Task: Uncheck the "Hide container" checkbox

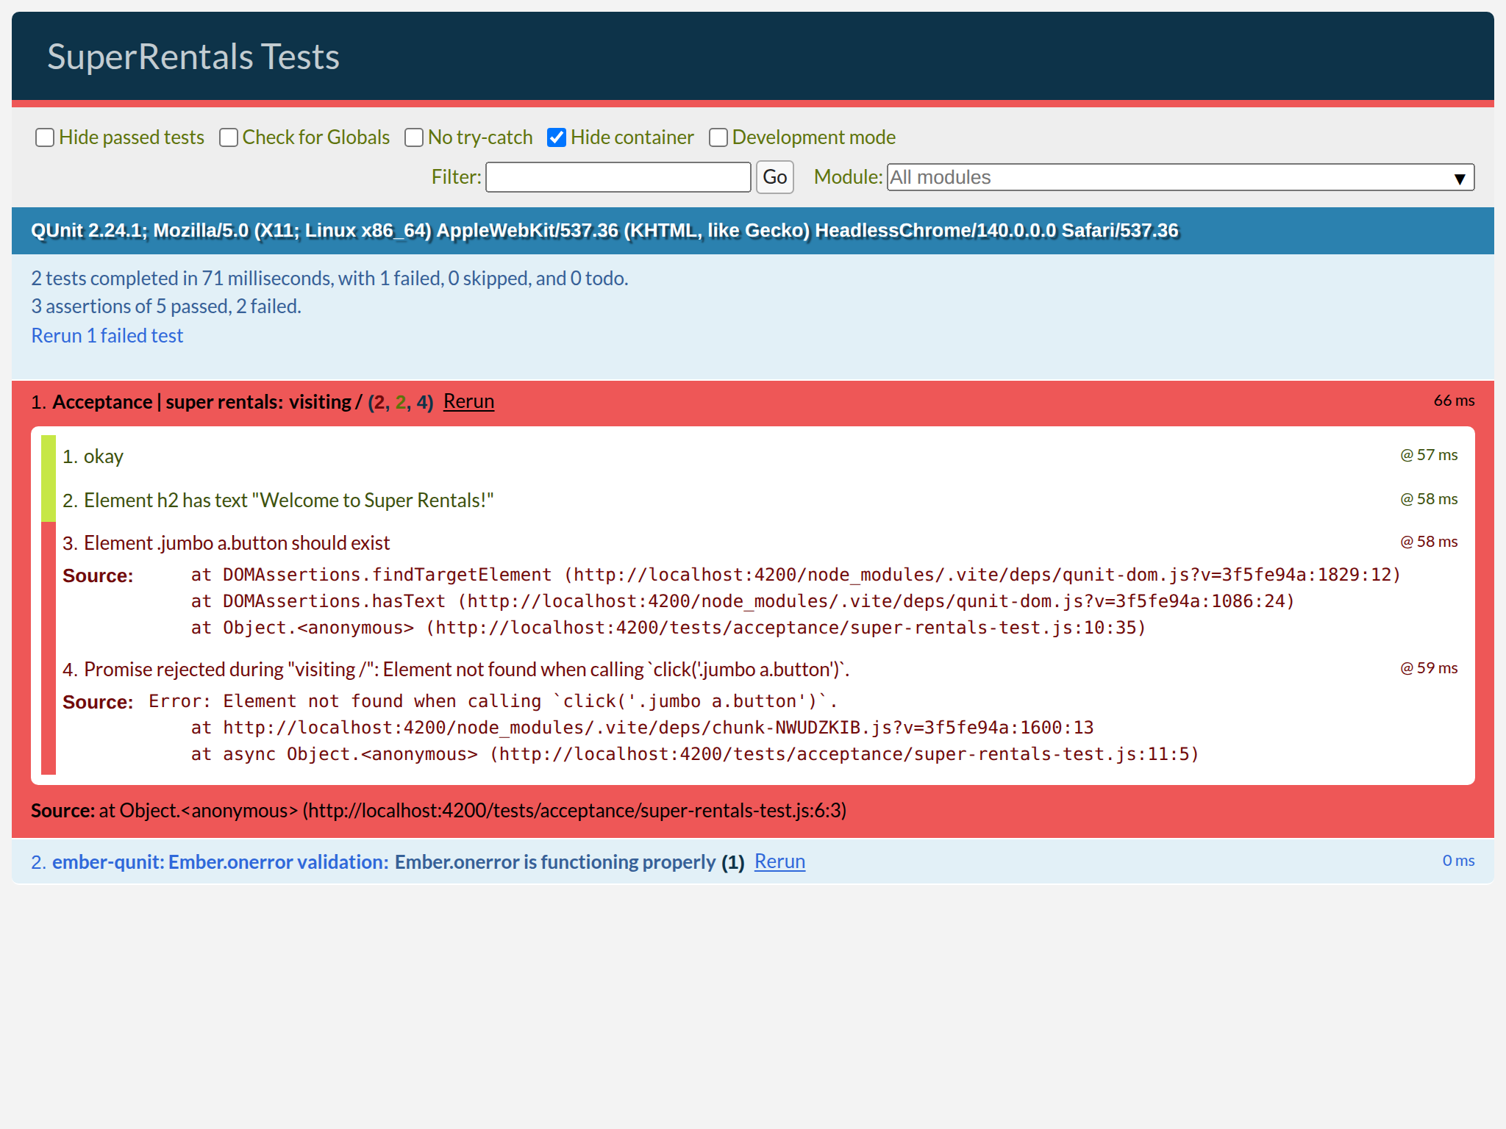Action: click(557, 137)
